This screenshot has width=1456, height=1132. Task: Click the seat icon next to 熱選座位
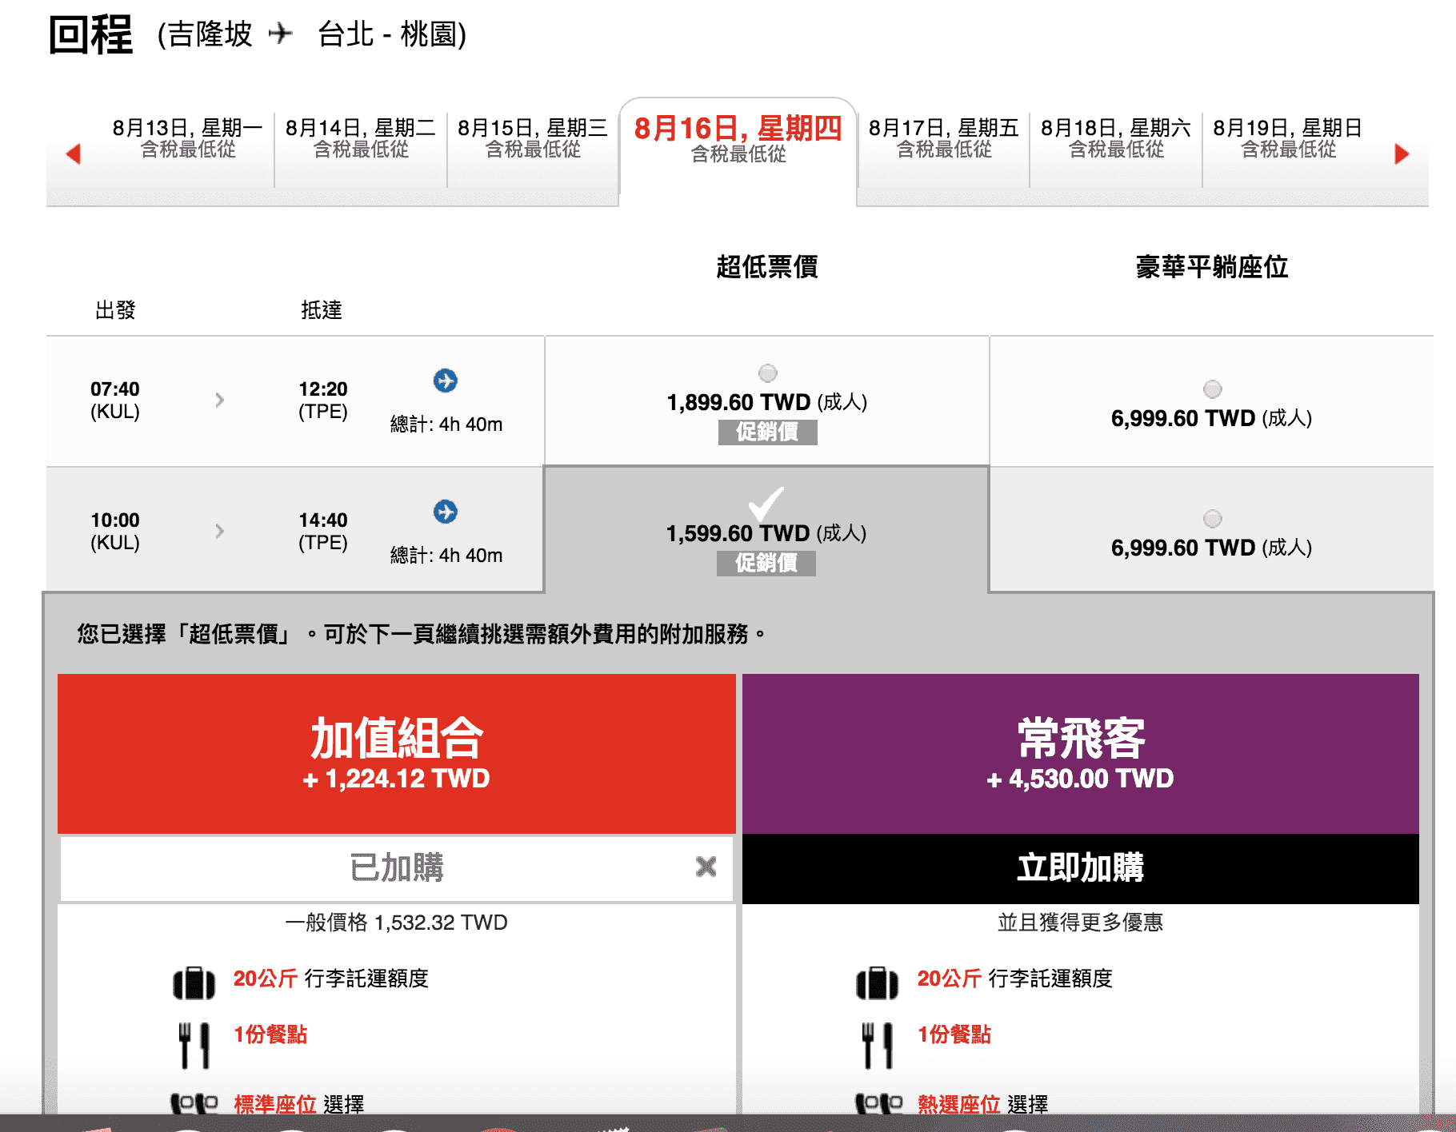coord(878,1104)
